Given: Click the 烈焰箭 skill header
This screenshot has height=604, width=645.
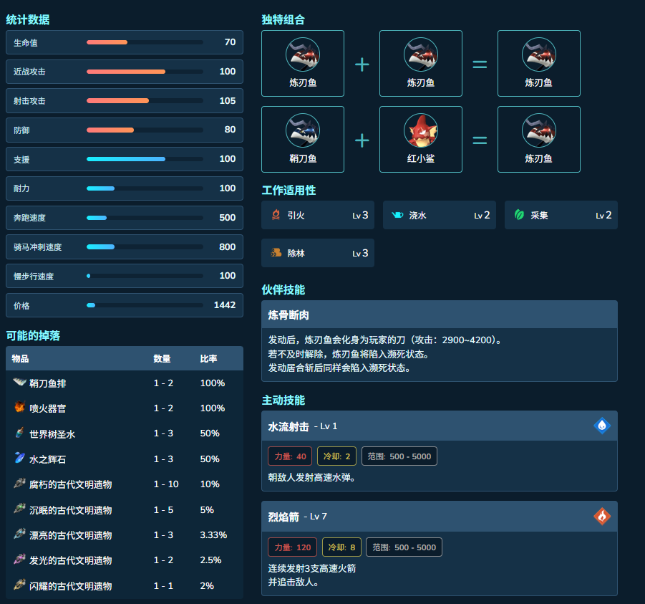Looking at the screenshot, I should pos(440,517).
